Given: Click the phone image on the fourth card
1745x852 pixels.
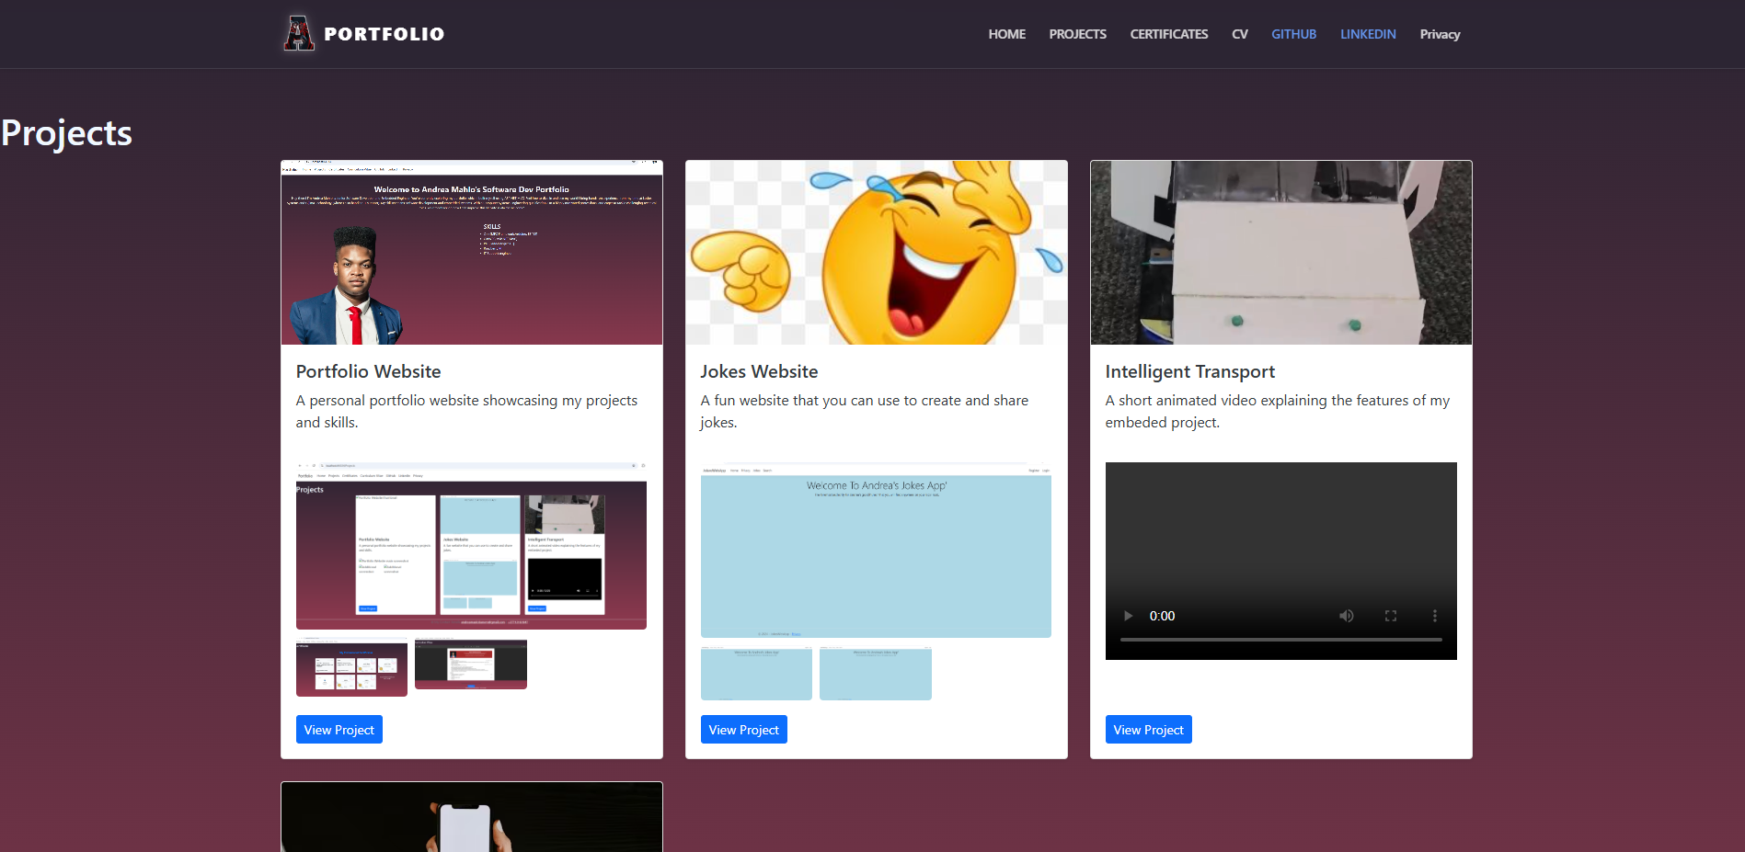Looking at the screenshot, I should (471, 817).
